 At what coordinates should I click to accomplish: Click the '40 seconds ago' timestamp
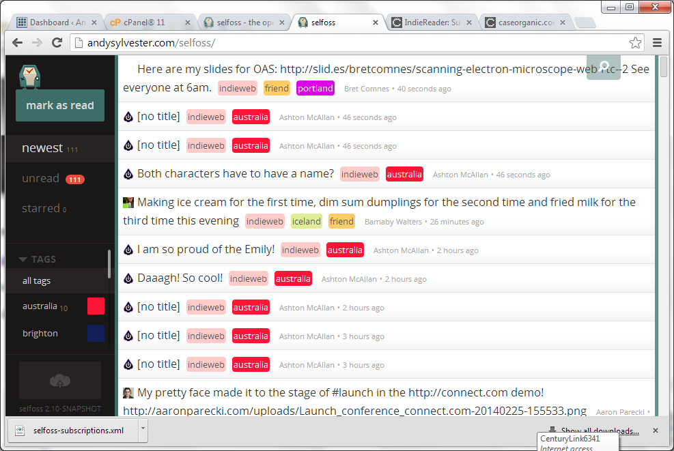424,89
